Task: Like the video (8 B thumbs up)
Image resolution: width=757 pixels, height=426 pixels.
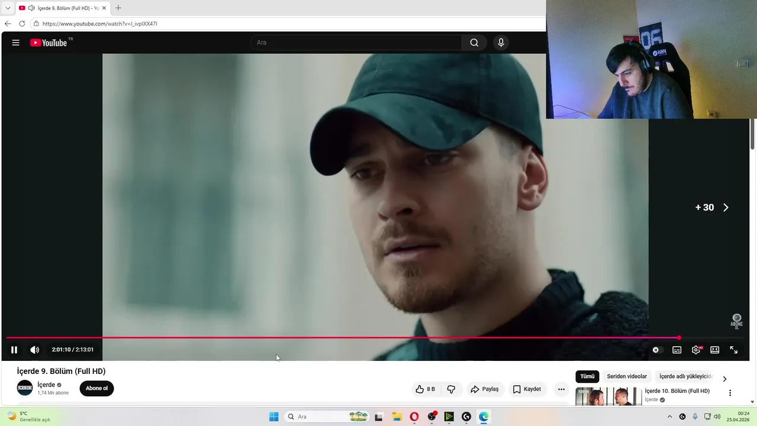Action: [x=425, y=389]
